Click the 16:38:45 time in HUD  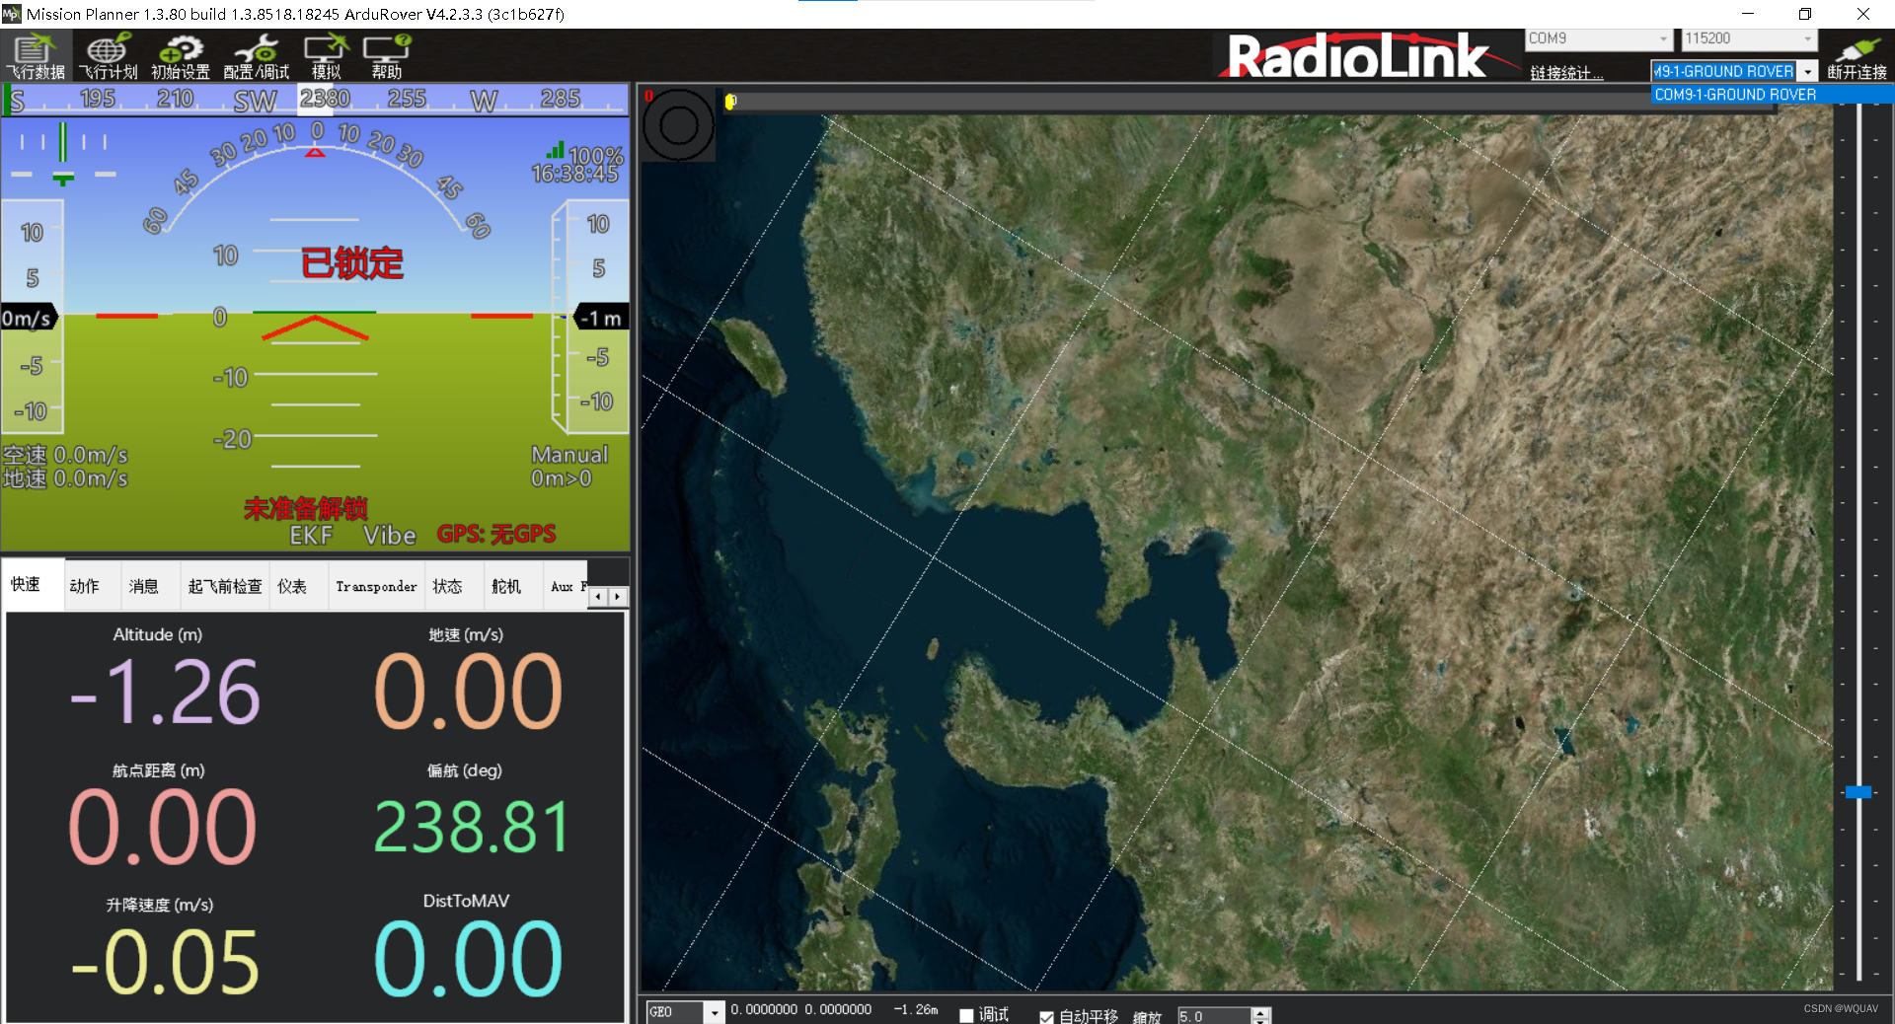point(575,174)
